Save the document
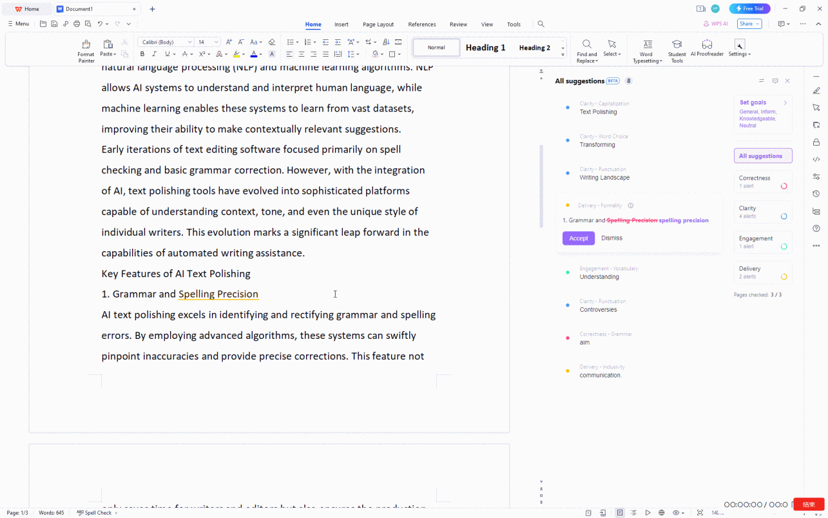Viewport: 828px width, 518px height. point(54,24)
